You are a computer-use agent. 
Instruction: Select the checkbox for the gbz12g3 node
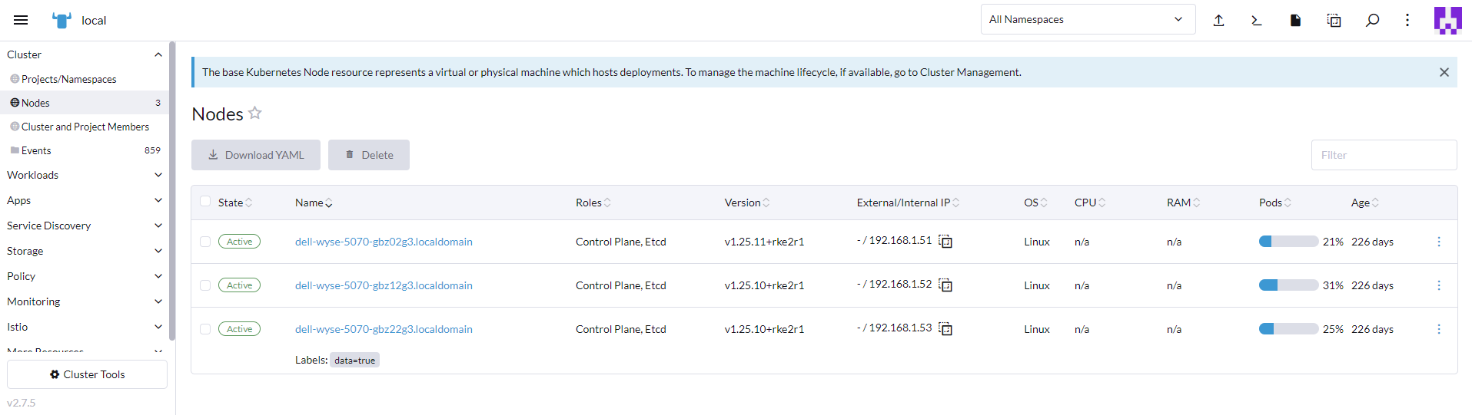click(205, 285)
